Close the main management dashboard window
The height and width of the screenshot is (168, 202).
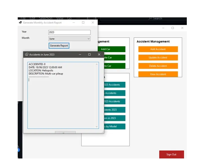182,28
